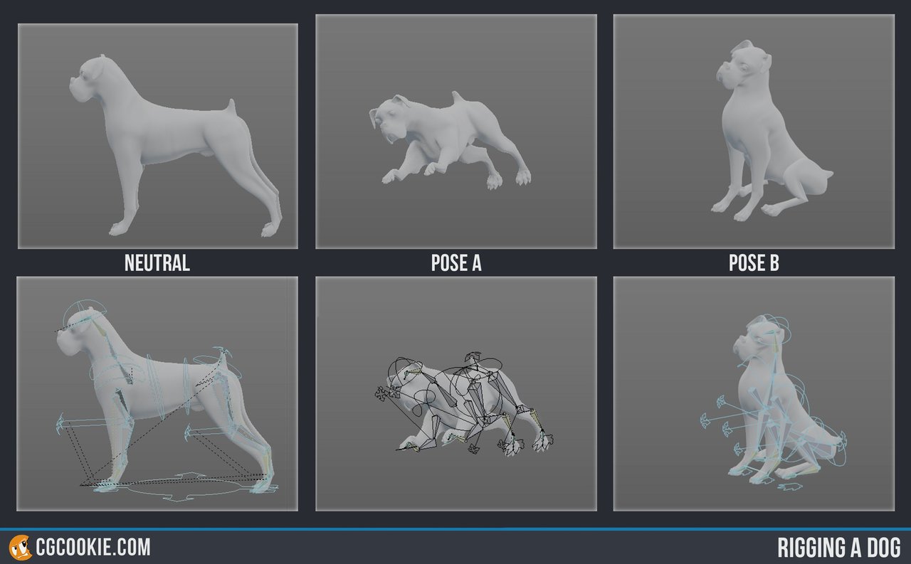Open the Pose A black wireframe rig panel
Screen dimensions: 911x564
(x=456, y=393)
